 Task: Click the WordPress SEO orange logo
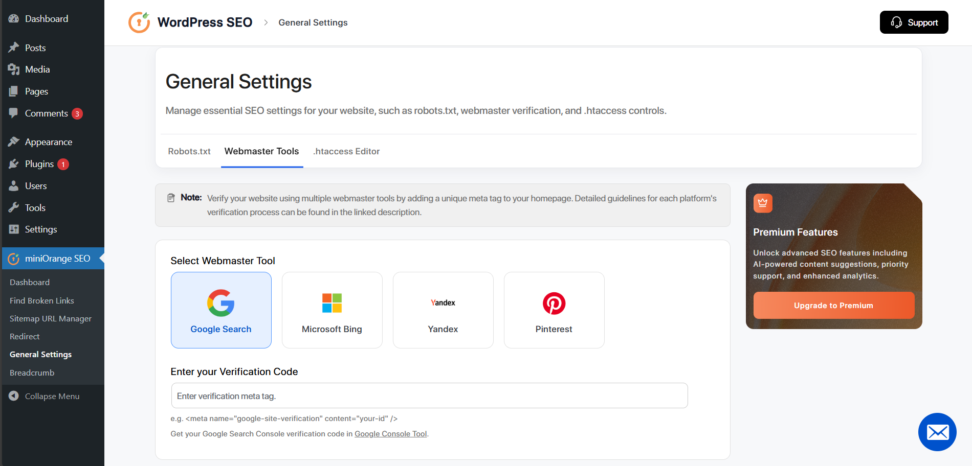coord(139,22)
